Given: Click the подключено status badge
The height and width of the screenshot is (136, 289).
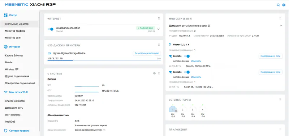Looking at the screenshot, I should coord(146,28).
